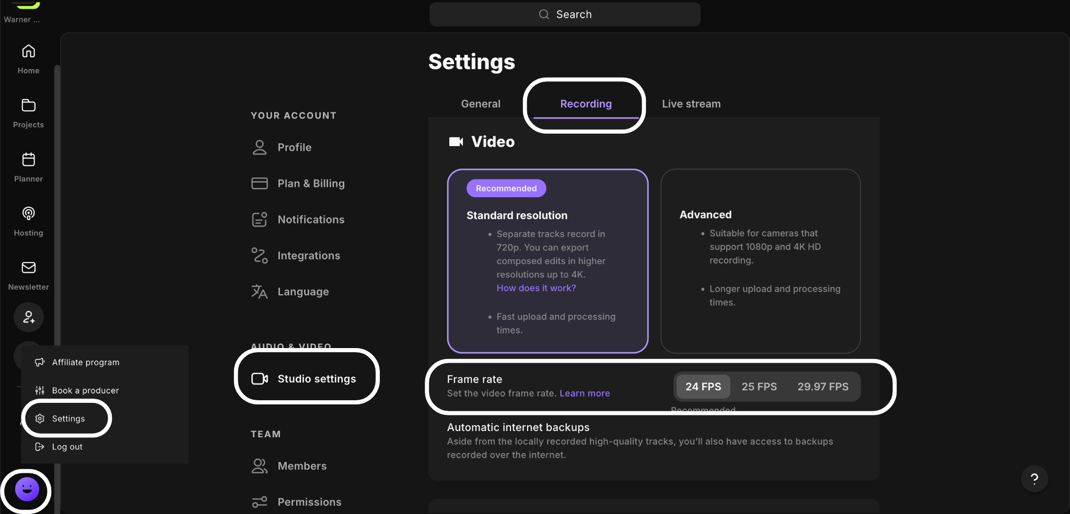Choose the Standard resolution card
The width and height of the screenshot is (1070, 514).
point(548,261)
